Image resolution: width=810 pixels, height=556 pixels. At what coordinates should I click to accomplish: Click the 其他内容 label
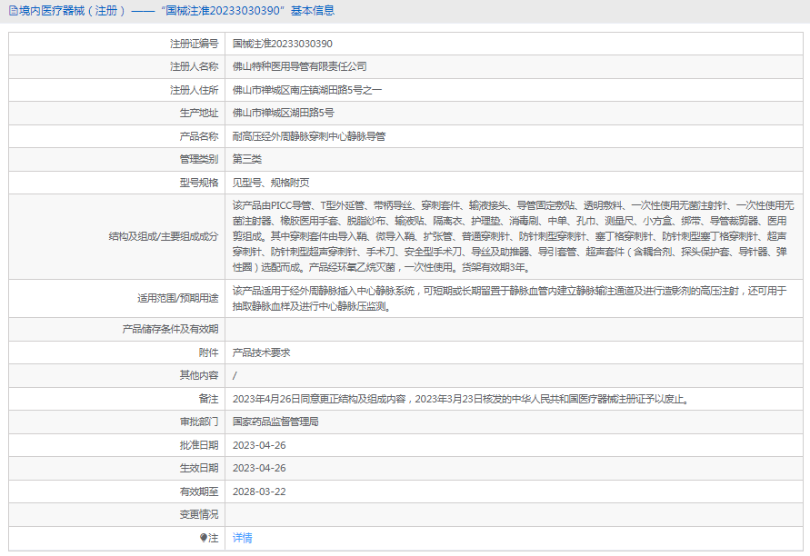tap(199, 375)
